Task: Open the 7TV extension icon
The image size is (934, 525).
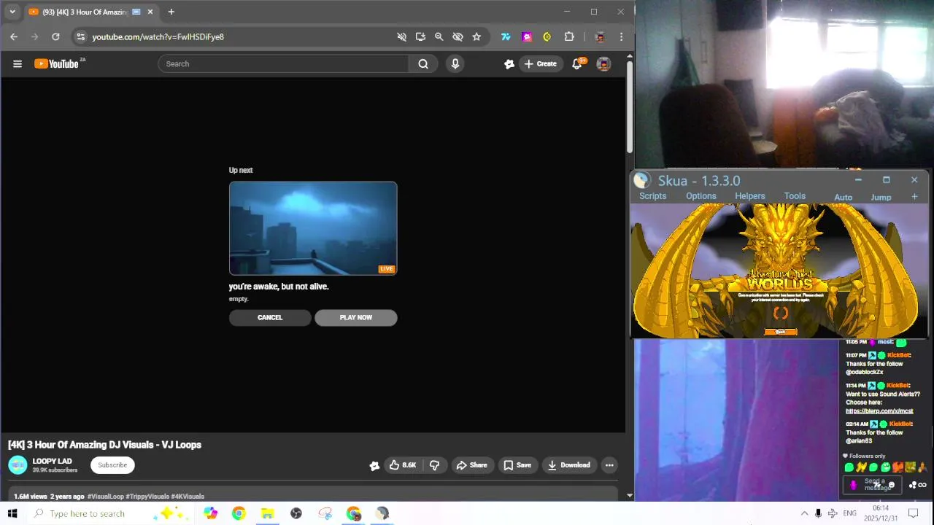Action: coord(506,36)
